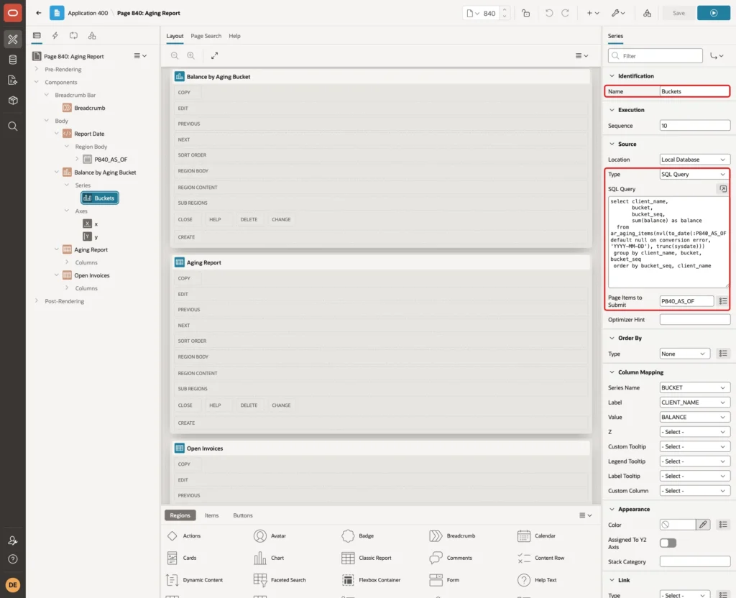
Task: Open SQL Workshop database icon
Action: [13, 60]
